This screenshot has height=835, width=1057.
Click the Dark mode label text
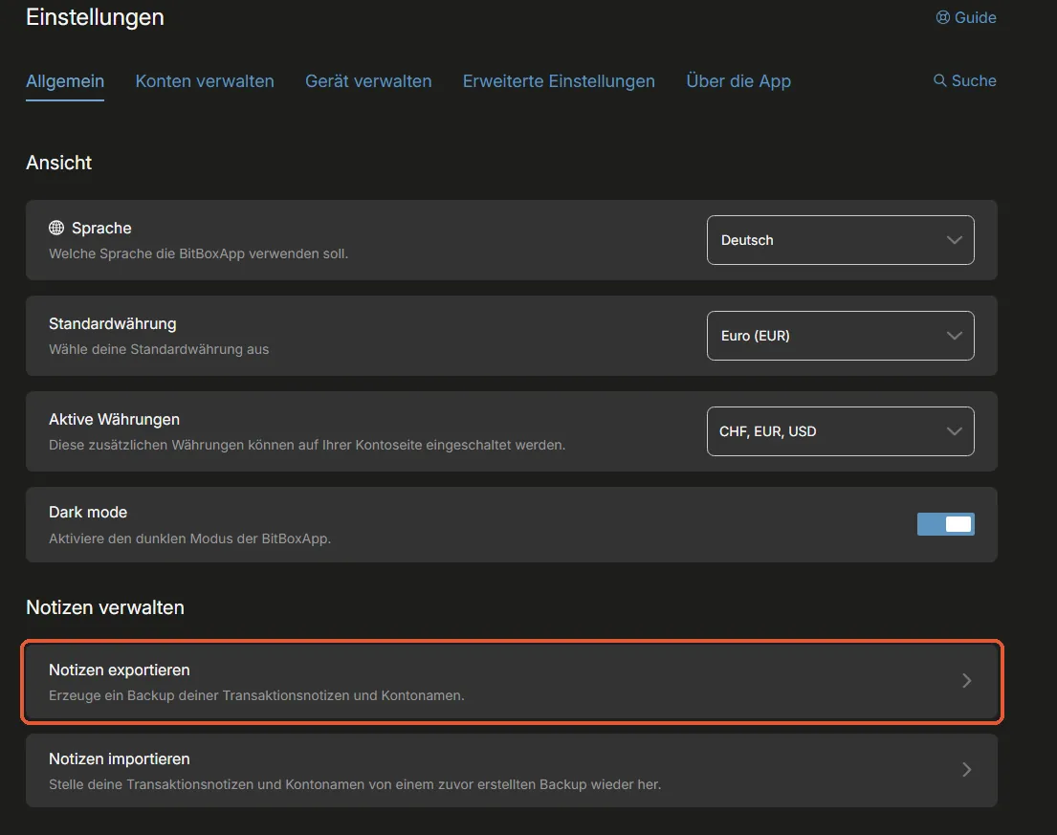88,512
